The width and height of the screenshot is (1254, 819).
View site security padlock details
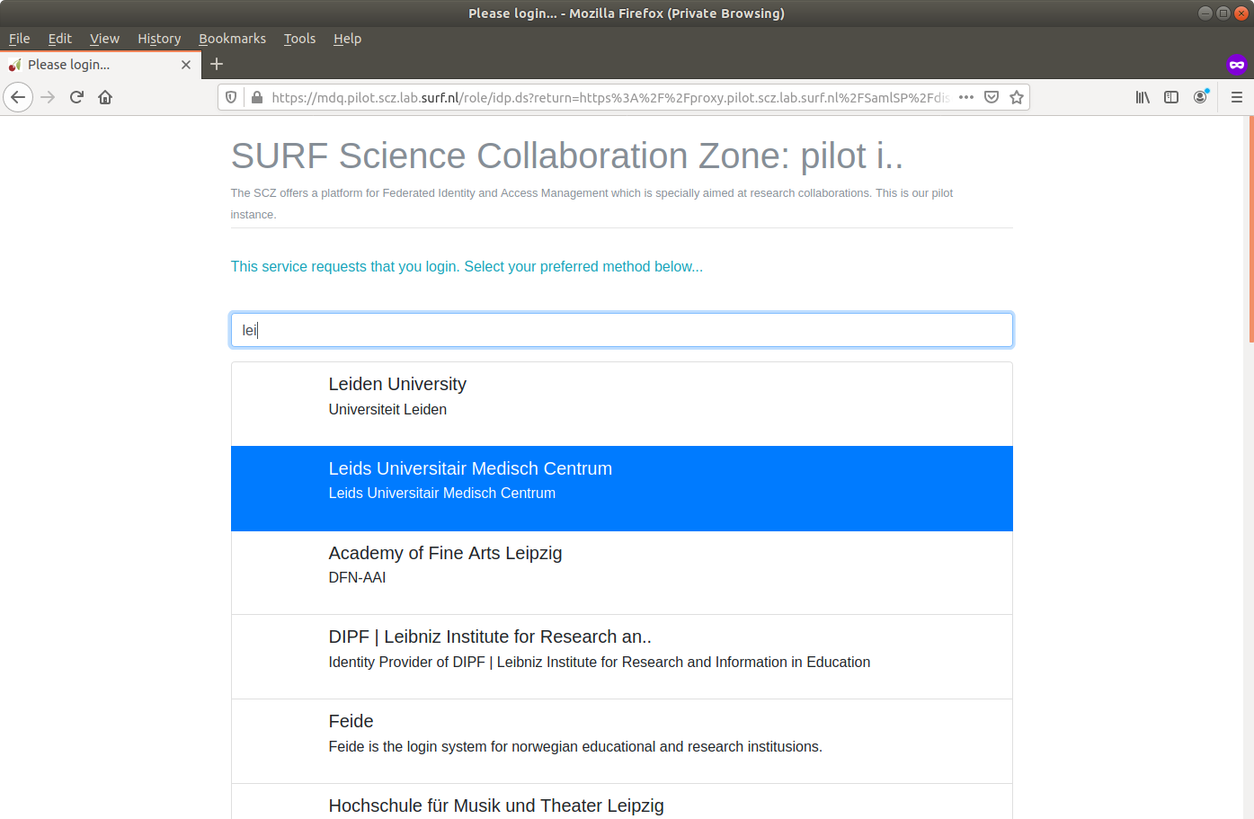point(257,97)
